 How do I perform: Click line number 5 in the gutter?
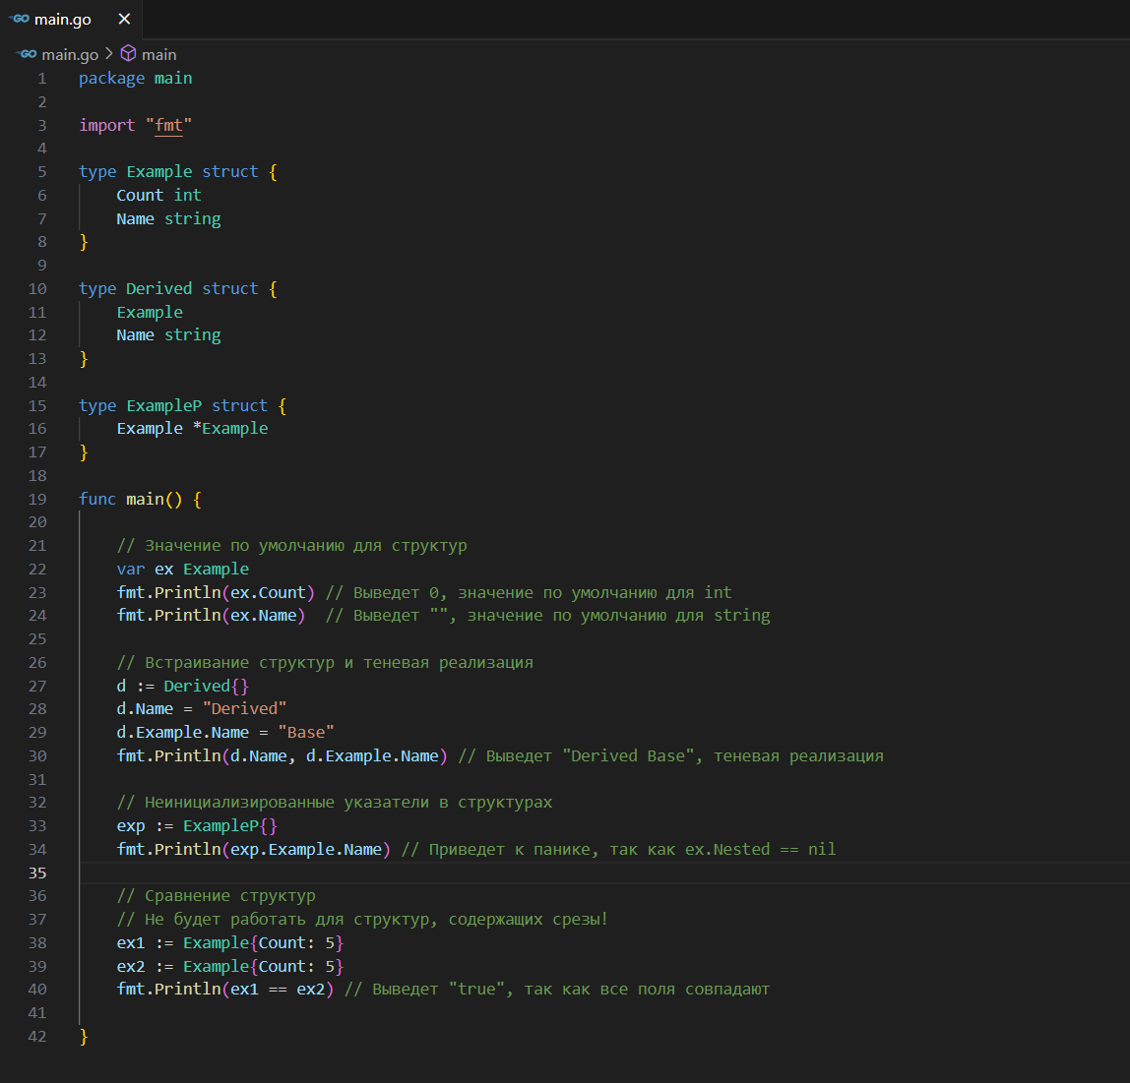41,171
